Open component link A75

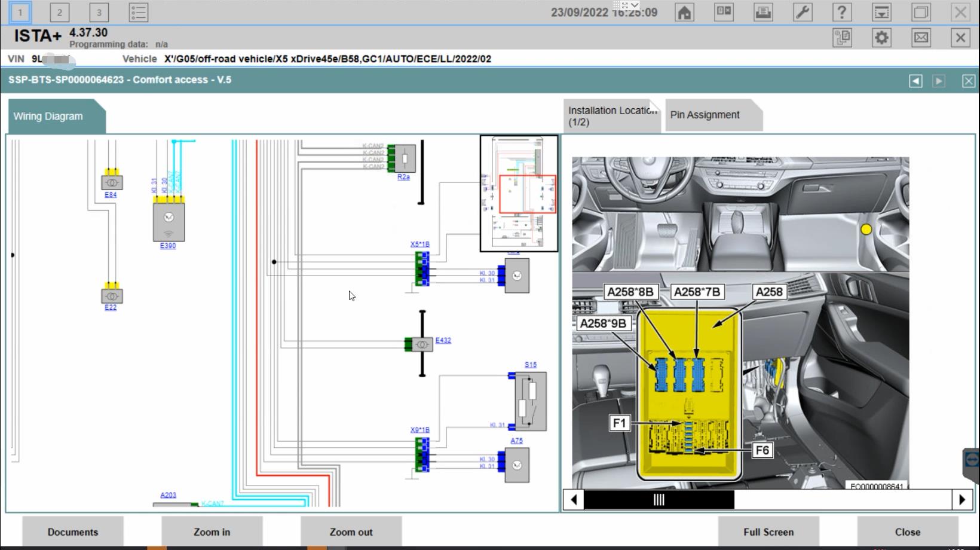point(516,441)
